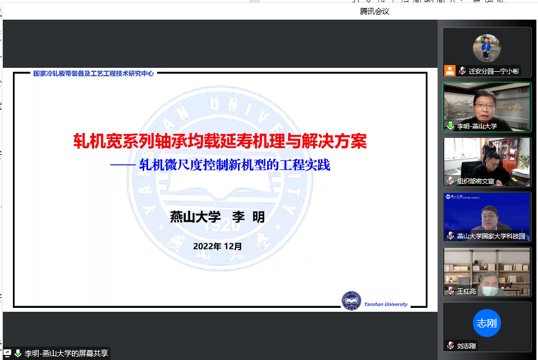Click date text 2022年 12月
This screenshot has width=538, height=360.
[x=218, y=246]
